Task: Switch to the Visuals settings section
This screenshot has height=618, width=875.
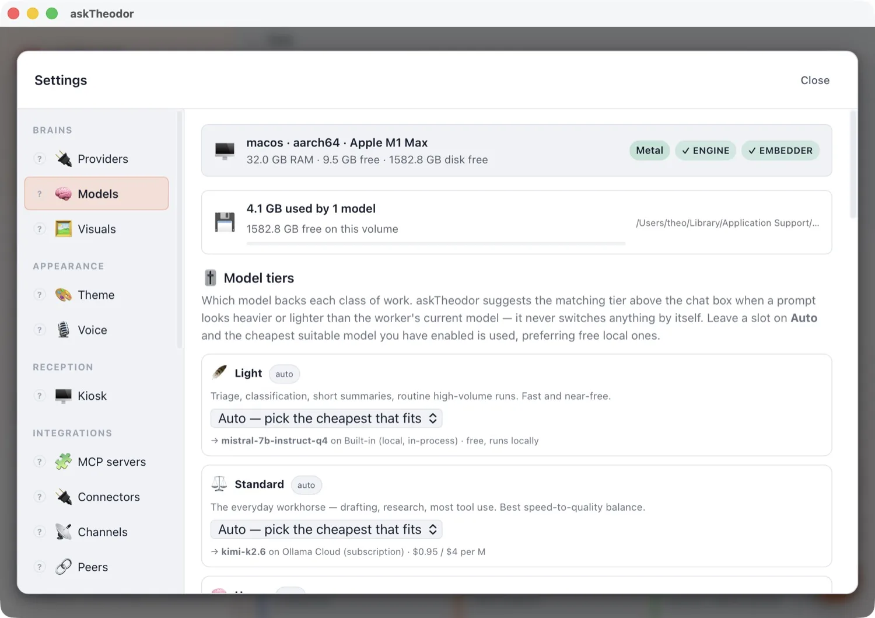Action: (x=97, y=229)
